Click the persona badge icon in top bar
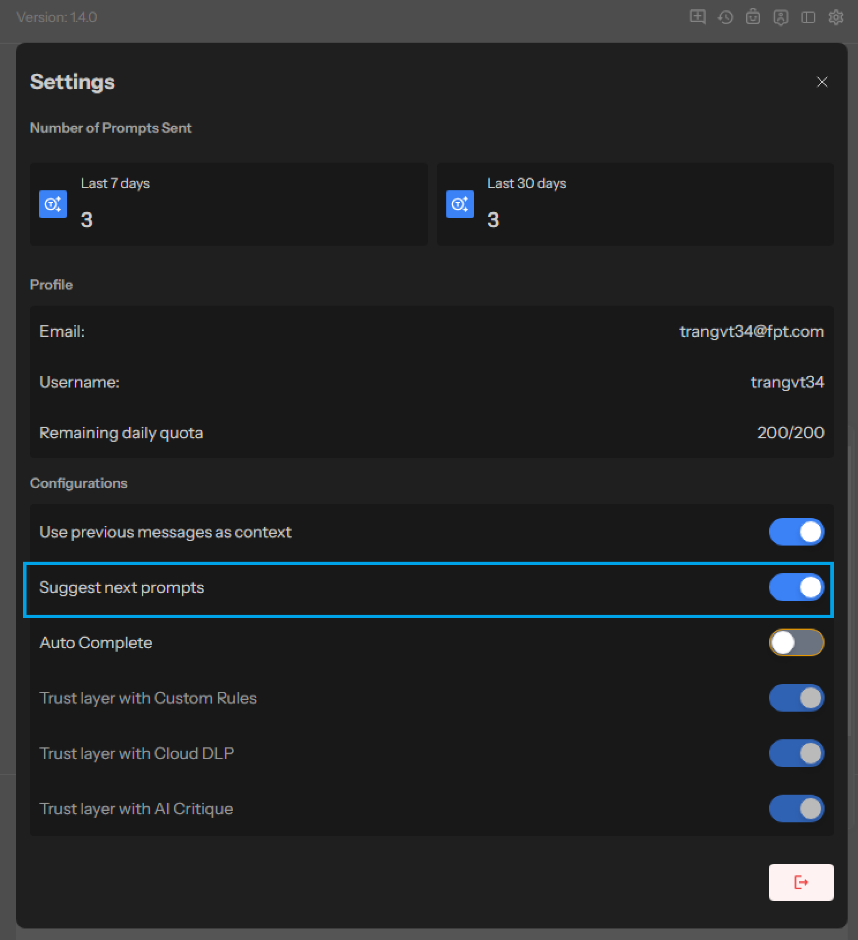This screenshot has width=858, height=940. point(781,17)
